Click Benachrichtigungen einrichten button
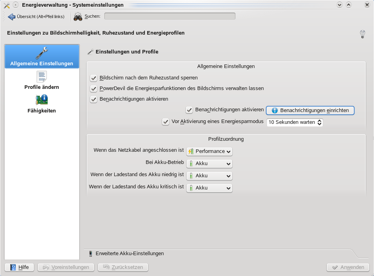 click(310, 110)
